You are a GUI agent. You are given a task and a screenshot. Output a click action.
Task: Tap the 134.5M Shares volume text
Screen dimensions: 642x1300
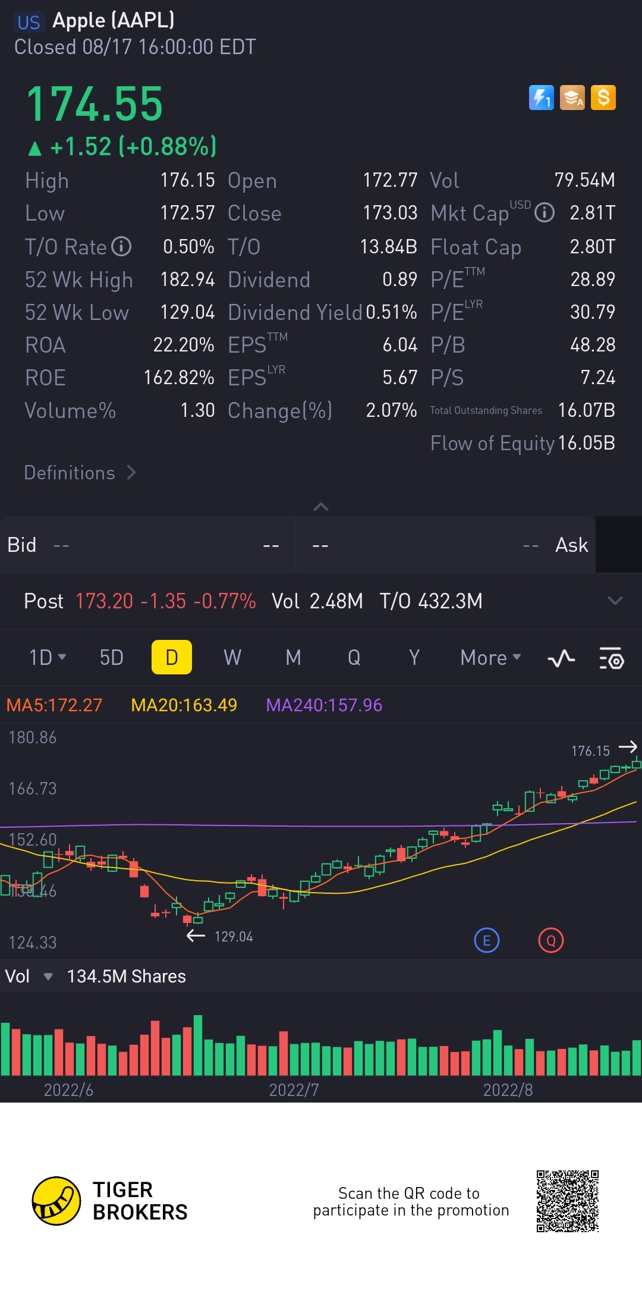point(126,976)
